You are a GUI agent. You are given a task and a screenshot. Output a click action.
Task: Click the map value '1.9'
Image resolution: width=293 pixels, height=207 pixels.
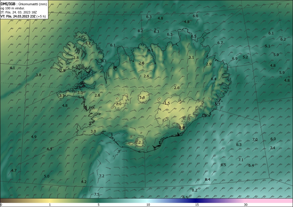[182, 128]
